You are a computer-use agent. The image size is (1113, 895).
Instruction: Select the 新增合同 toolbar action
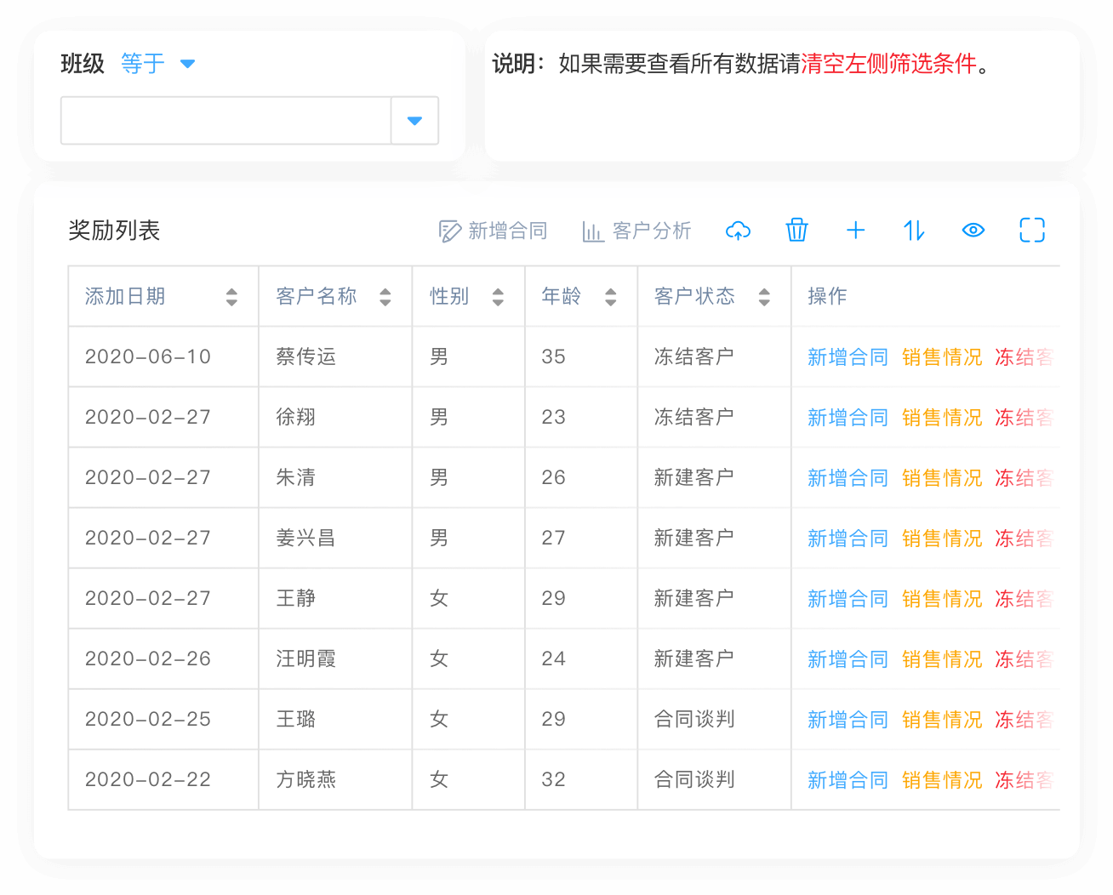(505, 230)
